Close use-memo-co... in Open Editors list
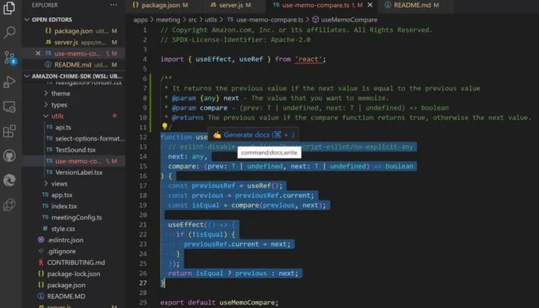539x308 pixels. coord(38,53)
